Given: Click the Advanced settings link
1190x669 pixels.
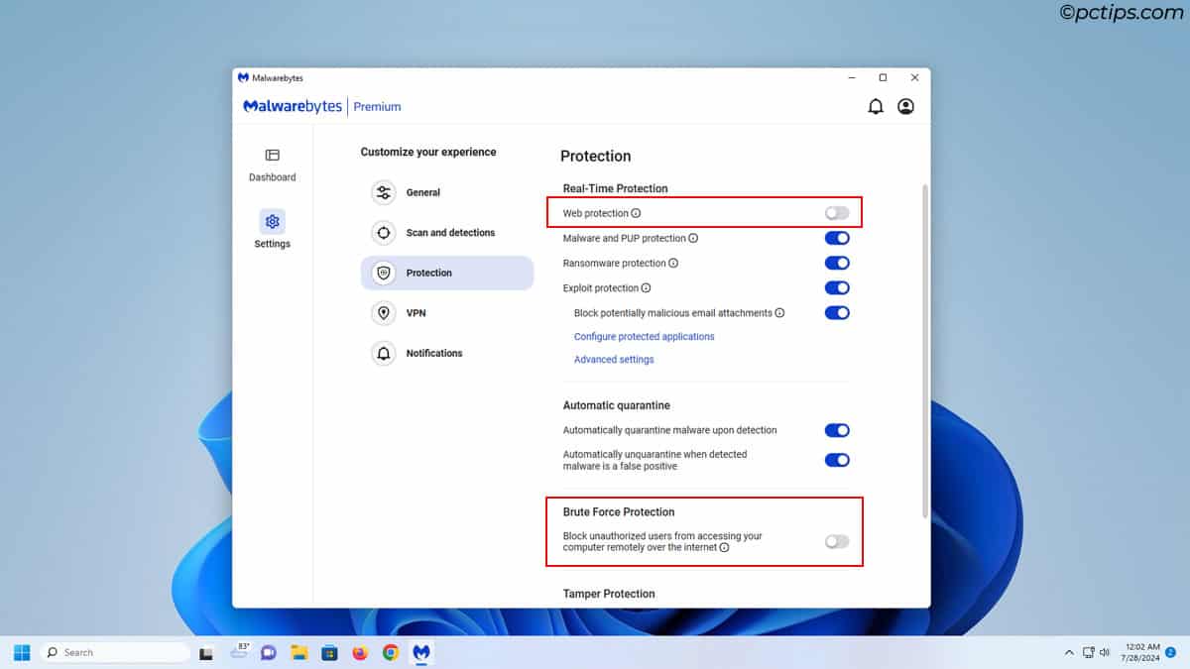Looking at the screenshot, I should 613,359.
